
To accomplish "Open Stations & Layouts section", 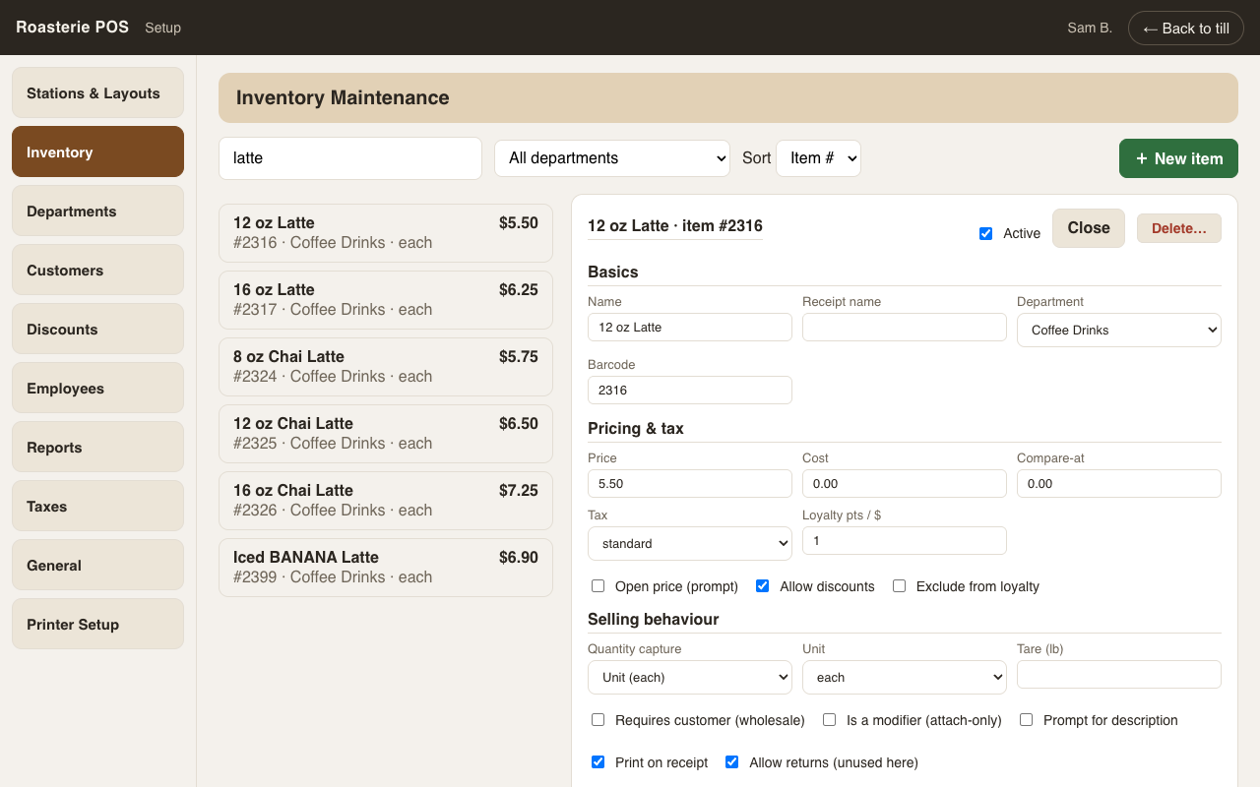I will pos(97,92).
